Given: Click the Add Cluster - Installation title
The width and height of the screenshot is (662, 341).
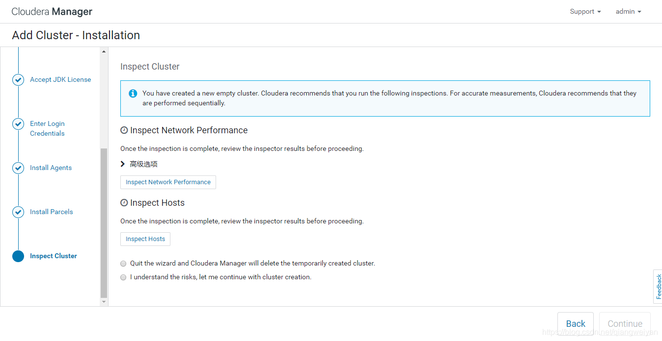Looking at the screenshot, I should (x=76, y=35).
